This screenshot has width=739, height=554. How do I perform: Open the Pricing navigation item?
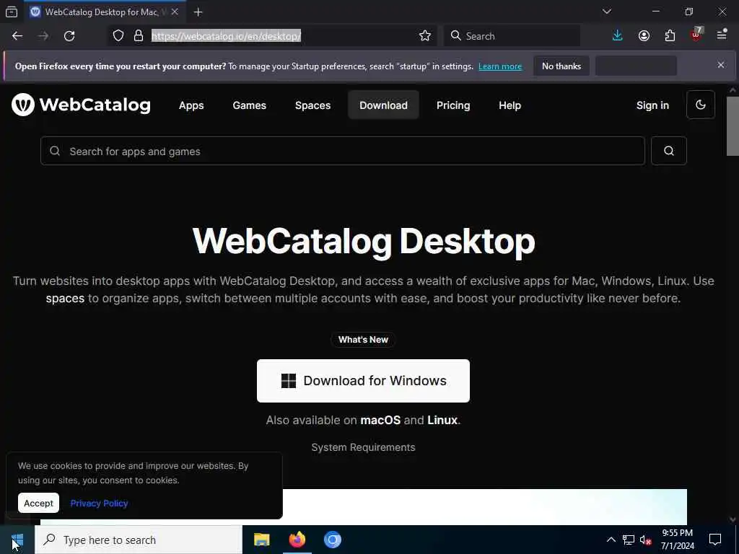point(453,105)
